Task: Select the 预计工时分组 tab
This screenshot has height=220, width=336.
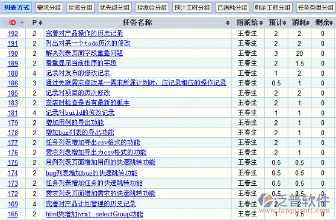Action: click(192, 8)
